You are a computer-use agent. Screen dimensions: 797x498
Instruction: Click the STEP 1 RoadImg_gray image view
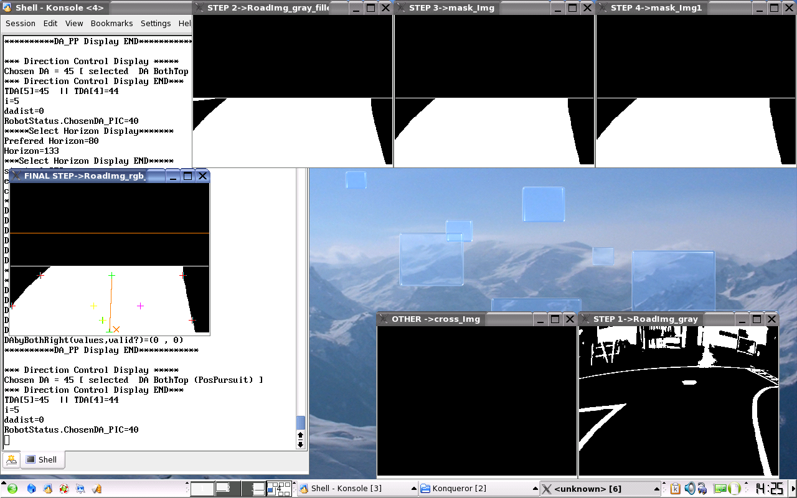(679, 402)
